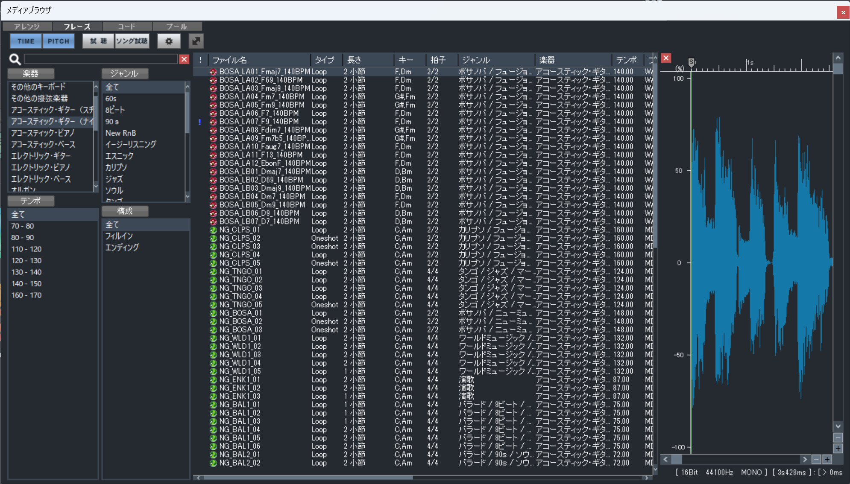Switch to the アレンジ tab
The height and width of the screenshot is (484, 850).
27,26
